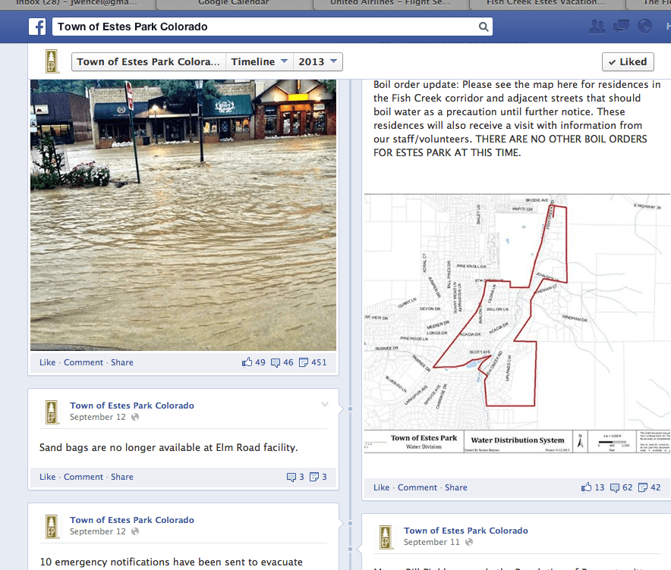Click Estes Park avatar on sand bags post
The height and width of the screenshot is (570, 671).
[x=52, y=412]
